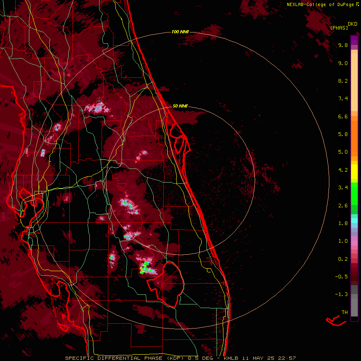The width and height of the screenshot is (361, 361).
Task: Click the cyan segment of the color bar
Action: [354, 221]
